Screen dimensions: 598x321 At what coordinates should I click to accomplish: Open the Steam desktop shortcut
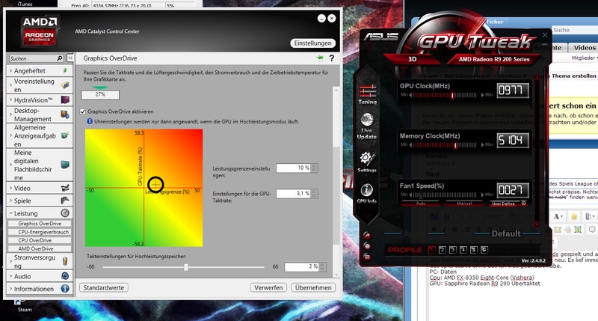[x=24, y=307]
